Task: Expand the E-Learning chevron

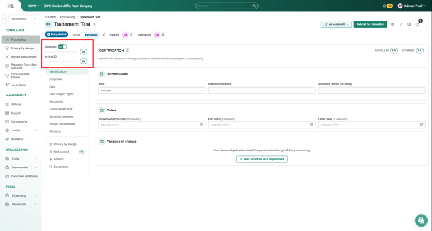Action: [x=35, y=195]
